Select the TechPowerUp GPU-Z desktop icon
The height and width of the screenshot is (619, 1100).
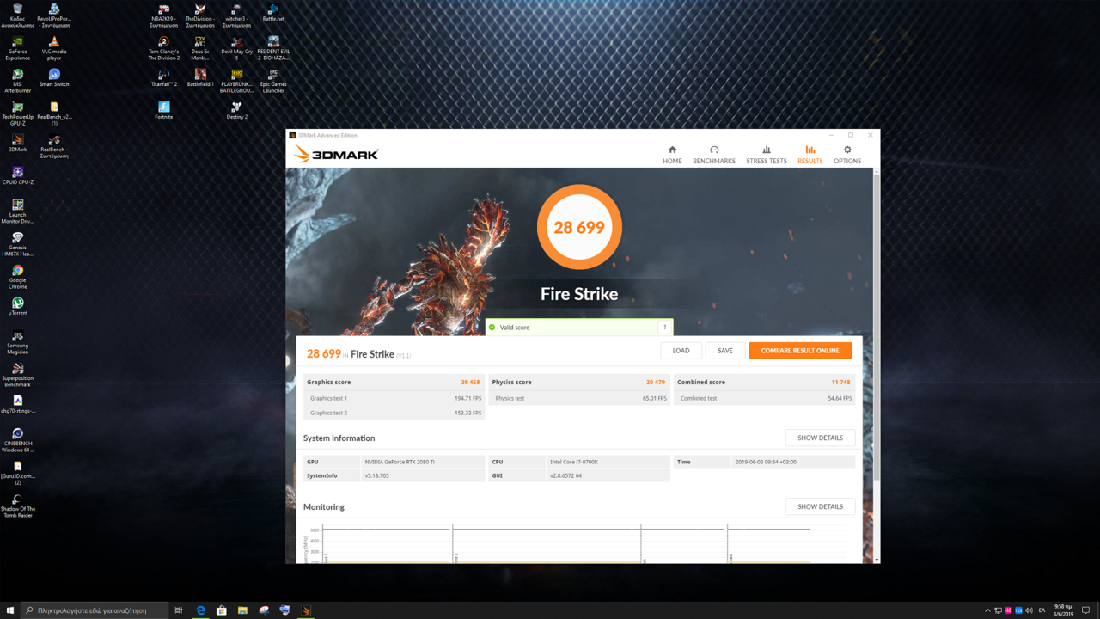pyautogui.click(x=17, y=113)
